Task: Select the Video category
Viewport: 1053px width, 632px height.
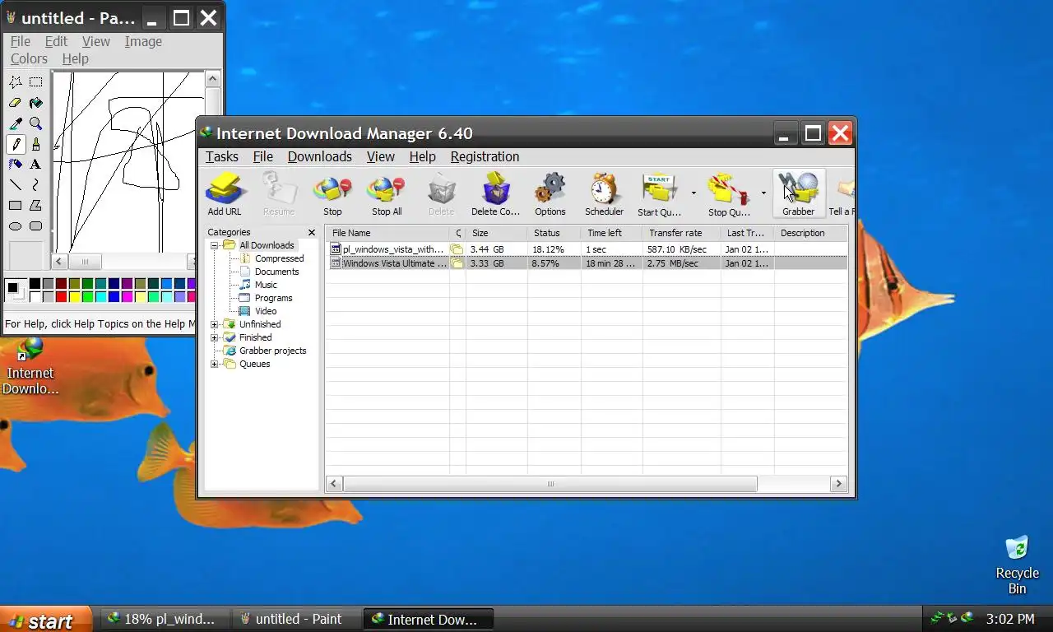Action: coord(266,311)
